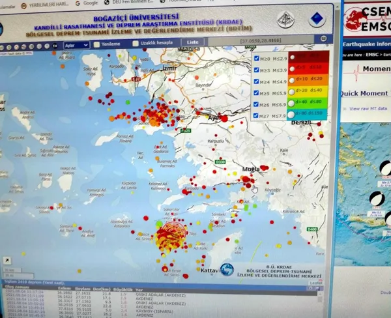
Task: Click depth value 22.8 in the list
Action: pos(107,306)
